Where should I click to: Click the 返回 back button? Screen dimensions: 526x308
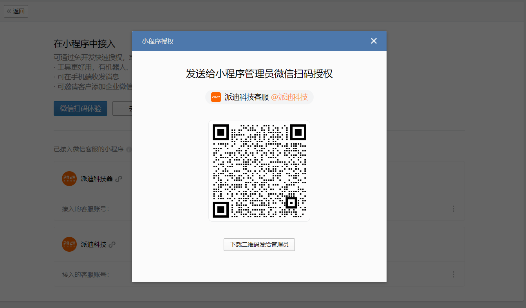(16, 11)
